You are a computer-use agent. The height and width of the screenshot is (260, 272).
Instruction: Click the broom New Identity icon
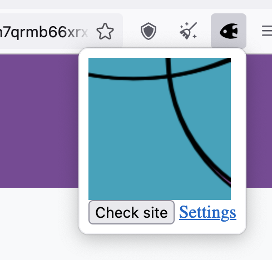[x=188, y=31]
